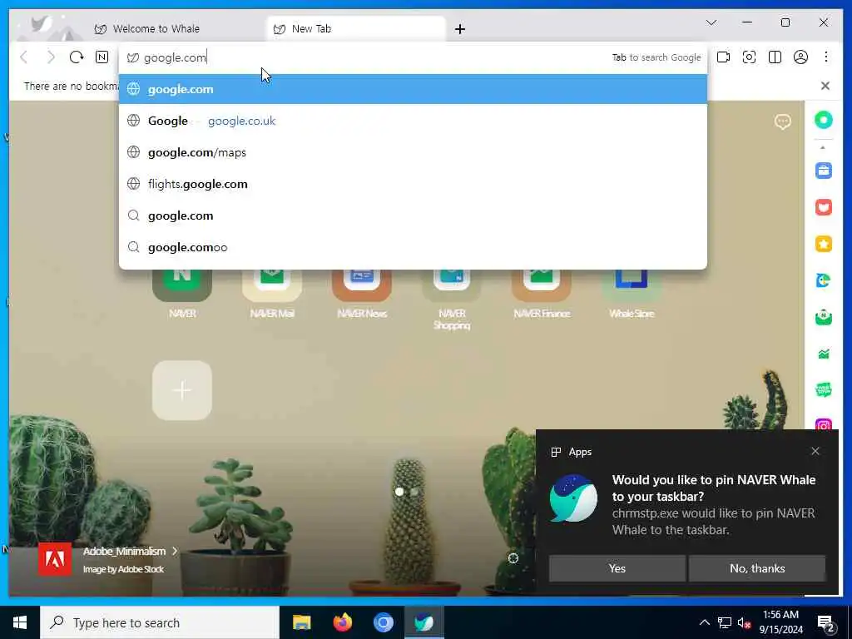852x639 pixels.
Task: Select the google.comoo search suggestion
Action: click(413, 246)
